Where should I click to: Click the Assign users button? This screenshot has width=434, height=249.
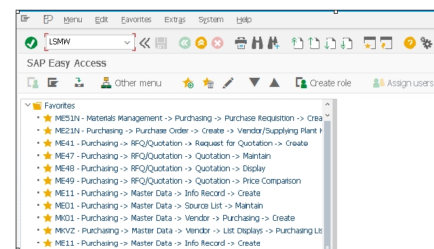(403, 83)
